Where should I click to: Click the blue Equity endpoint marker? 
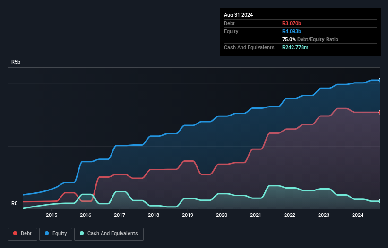(x=380, y=80)
